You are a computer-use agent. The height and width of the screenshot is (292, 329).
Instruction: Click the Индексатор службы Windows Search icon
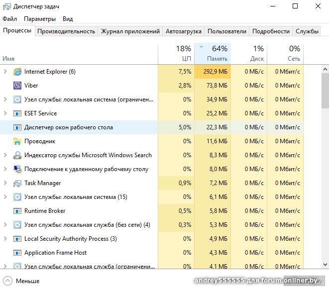click(17, 155)
